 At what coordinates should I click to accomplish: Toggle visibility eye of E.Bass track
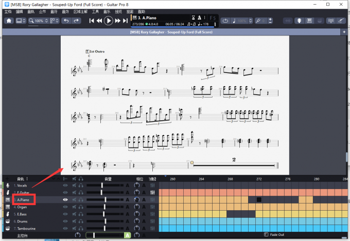(65, 214)
